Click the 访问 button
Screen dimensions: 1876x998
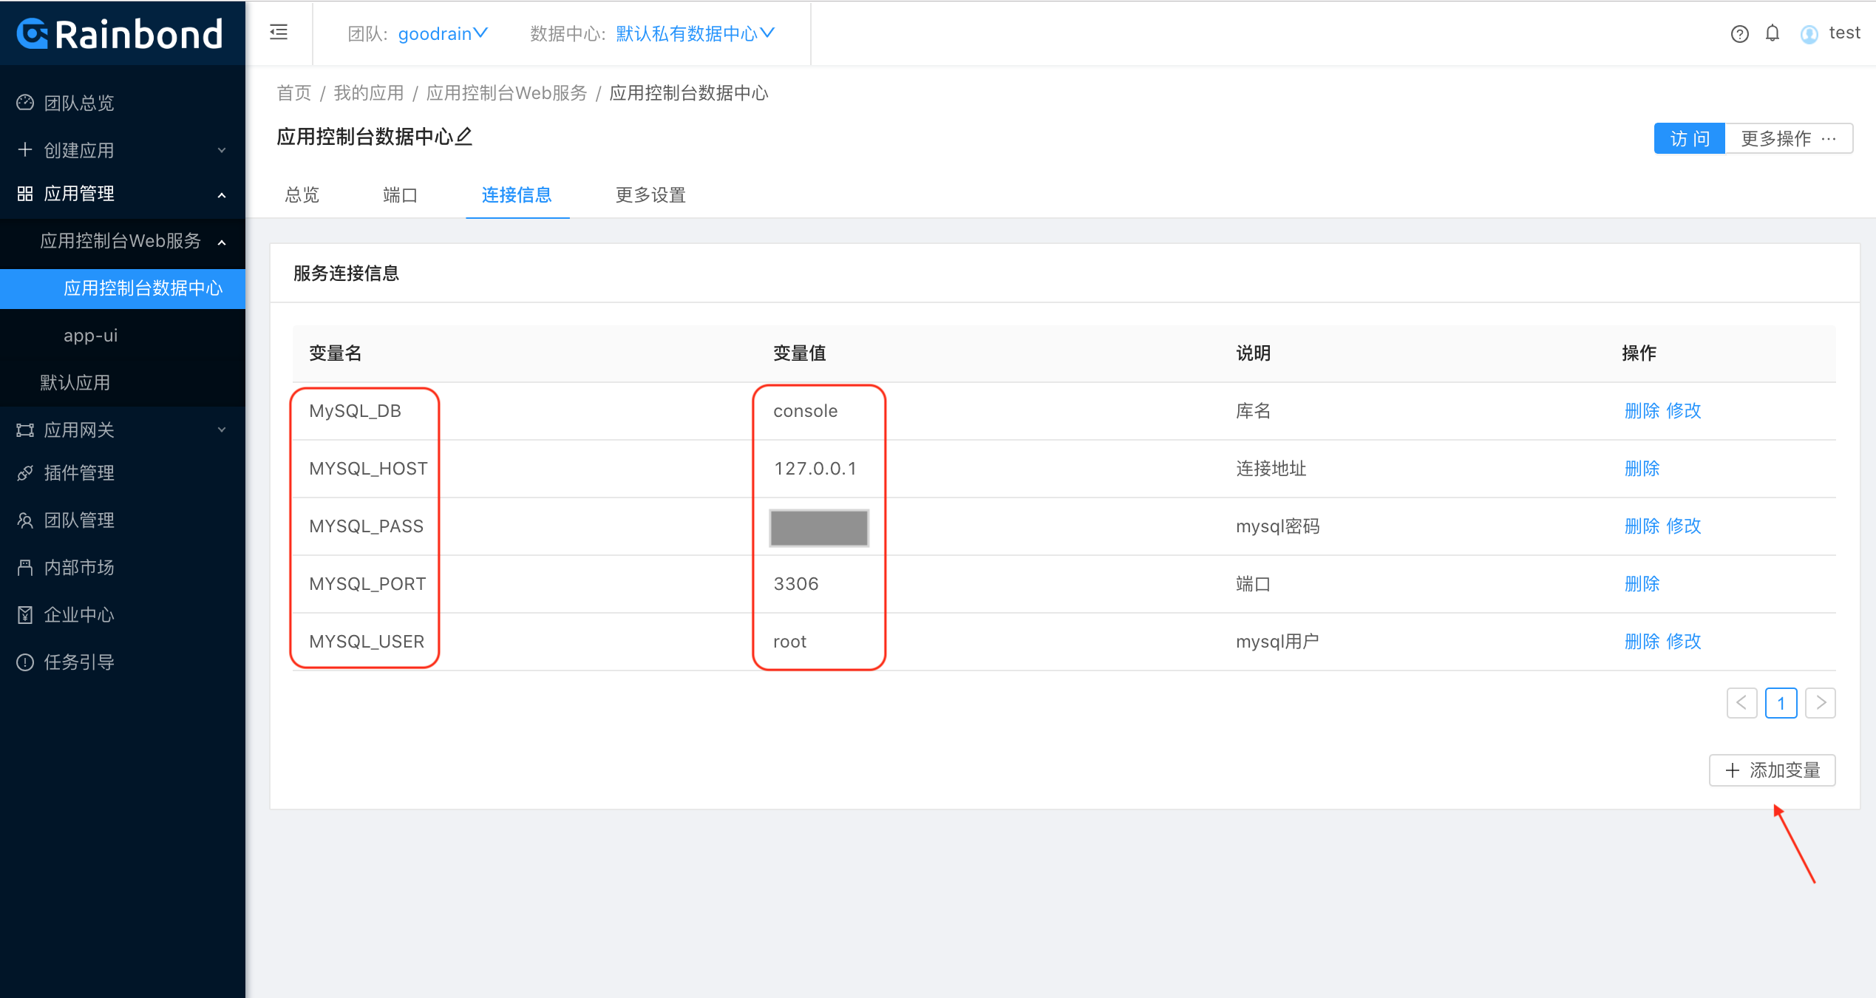pyautogui.click(x=1690, y=138)
